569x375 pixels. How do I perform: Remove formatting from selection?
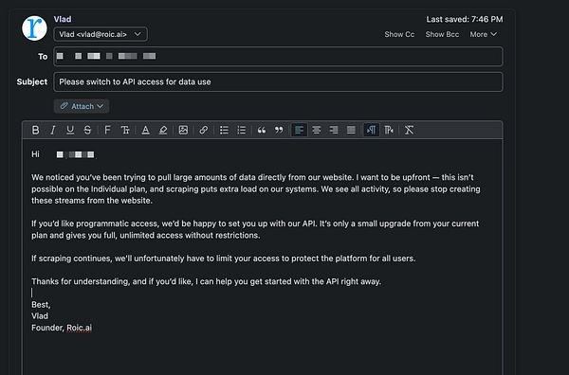pos(409,130)
